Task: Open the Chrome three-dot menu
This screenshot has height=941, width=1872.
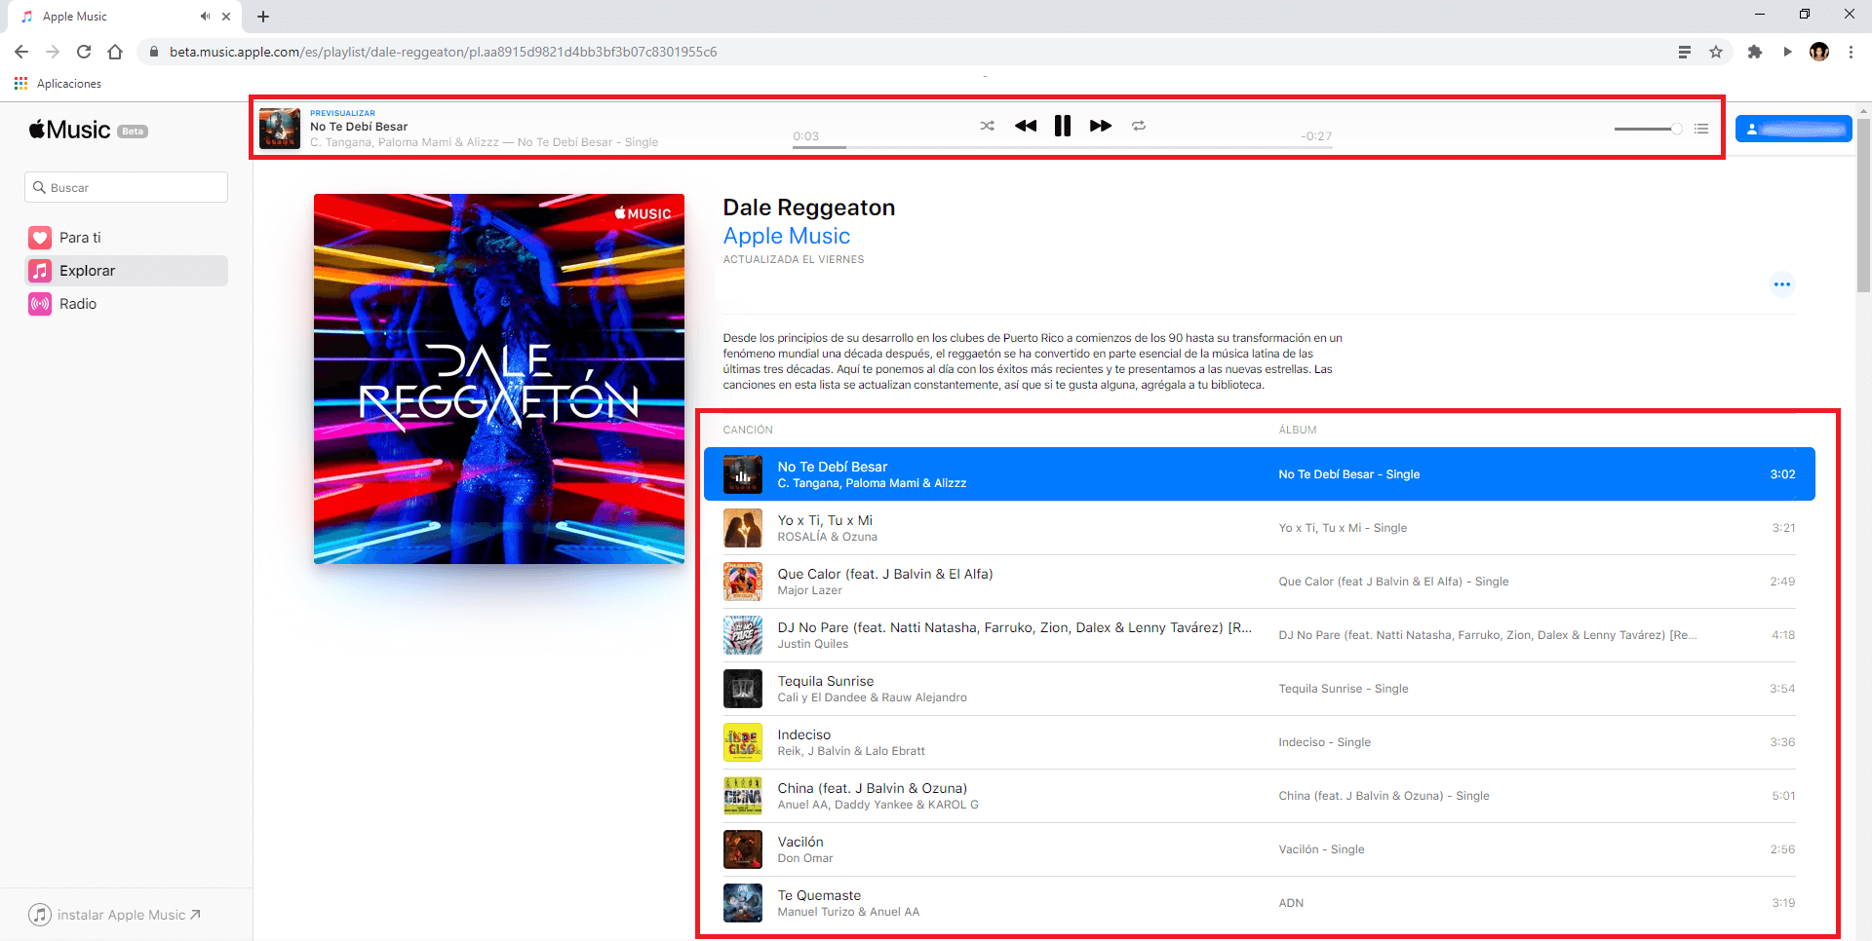Action: click(1851, 52)
